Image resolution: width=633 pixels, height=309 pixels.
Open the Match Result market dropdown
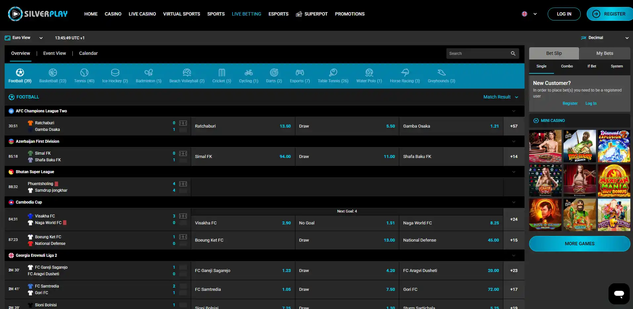pyautogui.click(x=501, y=97)
